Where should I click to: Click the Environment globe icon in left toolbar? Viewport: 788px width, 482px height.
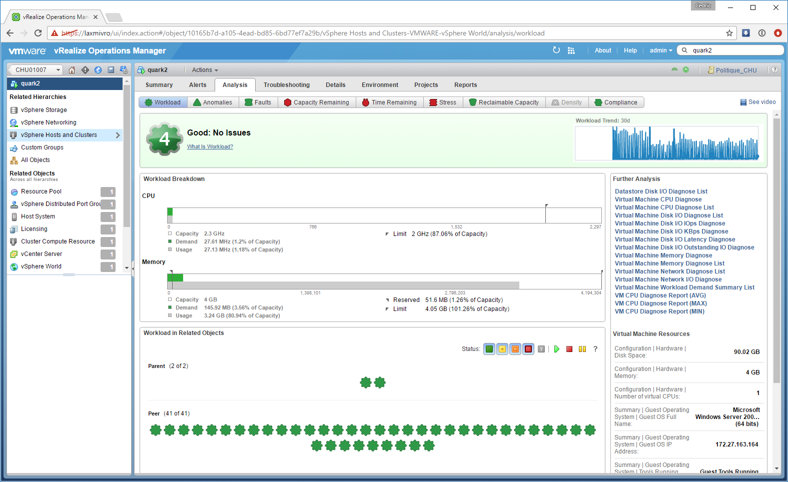[98, 70]
